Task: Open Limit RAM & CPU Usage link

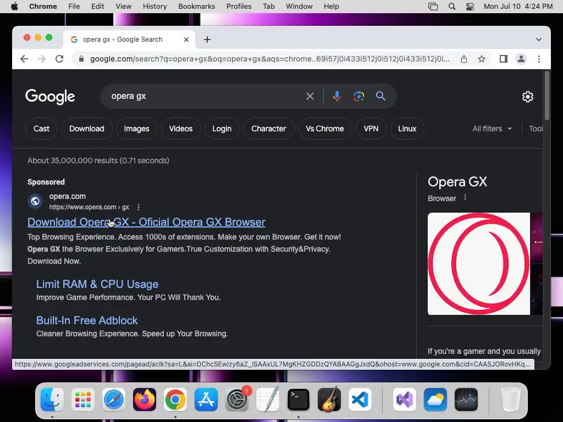Action: 97,284
